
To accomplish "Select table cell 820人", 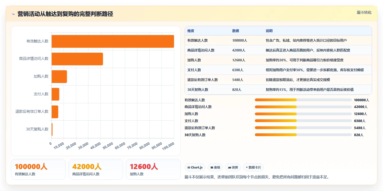I will 237,90.
